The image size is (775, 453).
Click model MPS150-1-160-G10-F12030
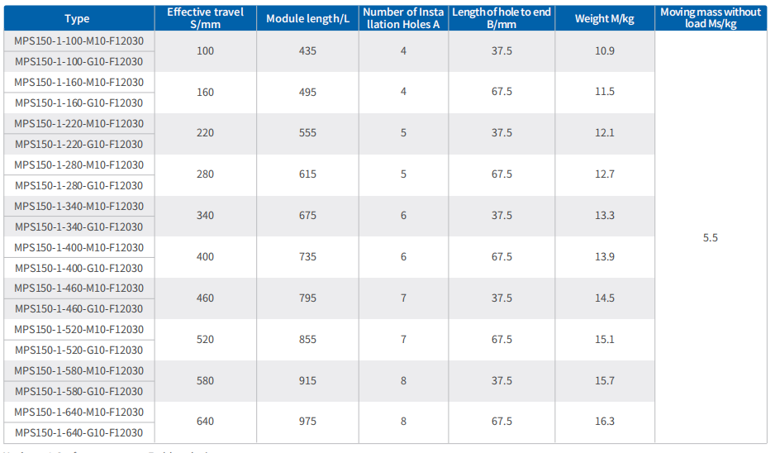point(79,103)
